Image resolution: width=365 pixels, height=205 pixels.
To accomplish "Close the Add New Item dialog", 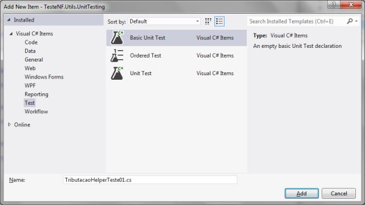I will pyautogui.click(x=351, y=5).
